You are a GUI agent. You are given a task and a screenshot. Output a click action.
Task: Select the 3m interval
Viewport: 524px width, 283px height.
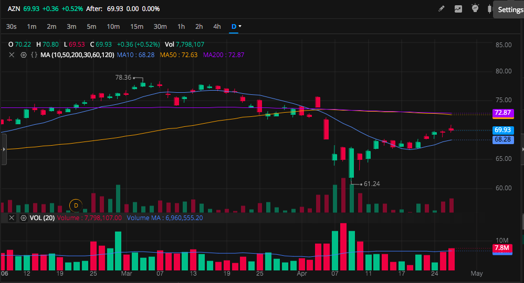(x=71, y=26)
